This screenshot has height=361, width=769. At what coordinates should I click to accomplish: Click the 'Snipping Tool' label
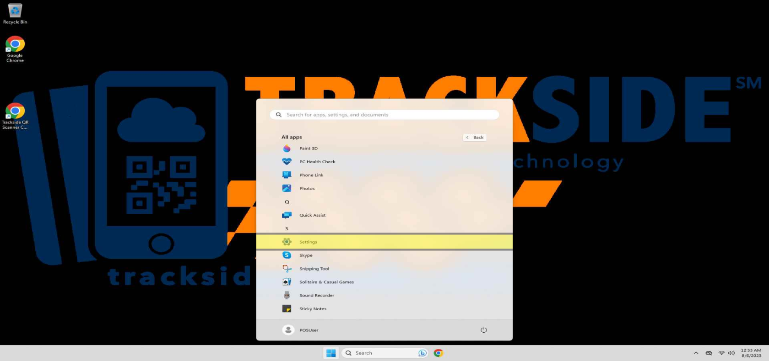[314, 269]
